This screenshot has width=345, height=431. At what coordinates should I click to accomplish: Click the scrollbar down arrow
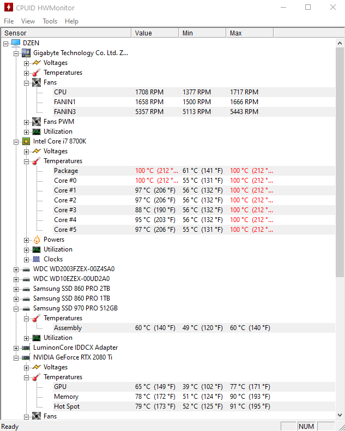340,415
